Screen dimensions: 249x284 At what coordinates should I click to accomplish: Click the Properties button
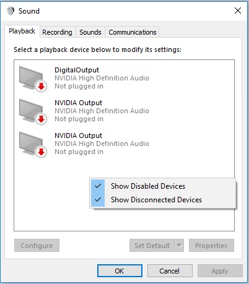click(x=211, y=246)
